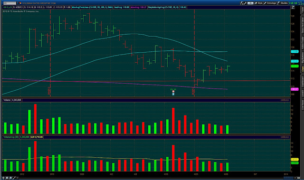Viewport: 304px width, 180px height.
Task: Click the fastAvg value label
Action: [x=122, y=8]
